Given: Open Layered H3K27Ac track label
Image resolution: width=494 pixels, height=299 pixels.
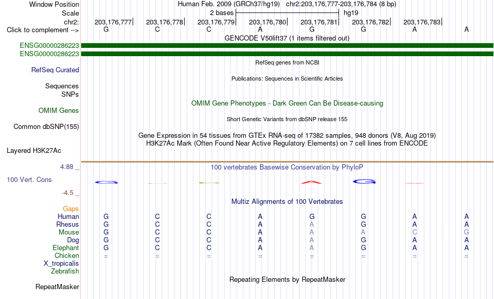Looking at the screenshot, I should pyautogui.click(x=34, y=151).
